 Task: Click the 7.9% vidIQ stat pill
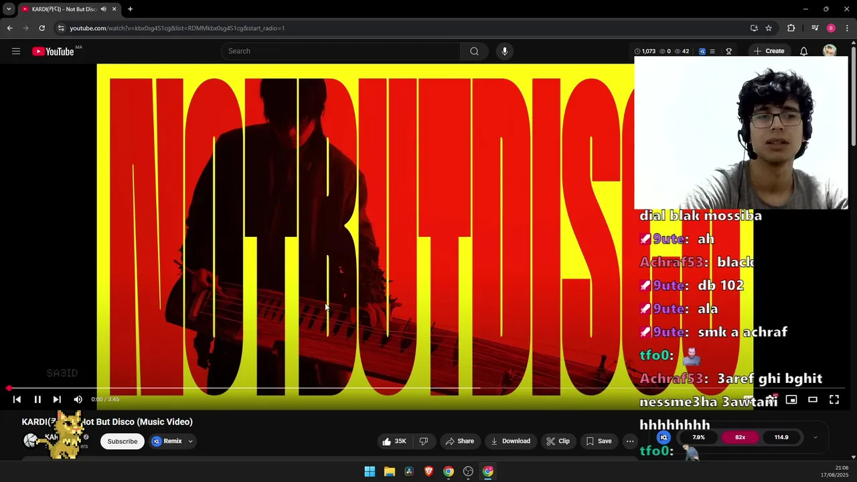(698, 437)
